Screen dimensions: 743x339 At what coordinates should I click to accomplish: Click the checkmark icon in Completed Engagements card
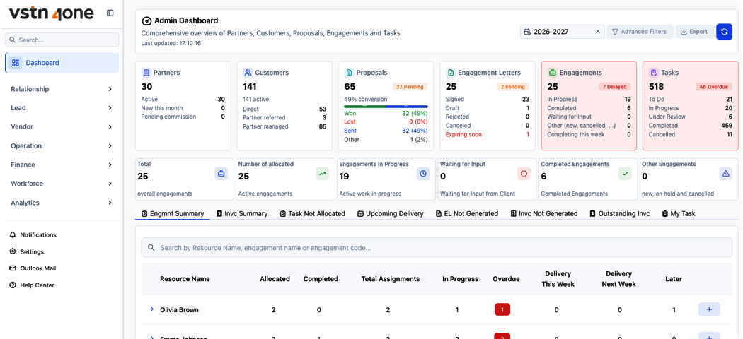pos(625,174)
